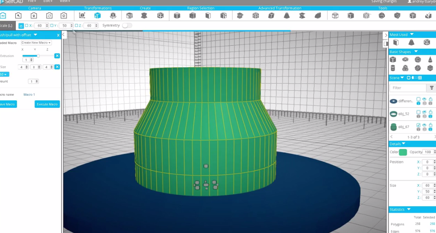Remove the Size macro step
Screen dimensions: 436x233
[x=57, y=67]
